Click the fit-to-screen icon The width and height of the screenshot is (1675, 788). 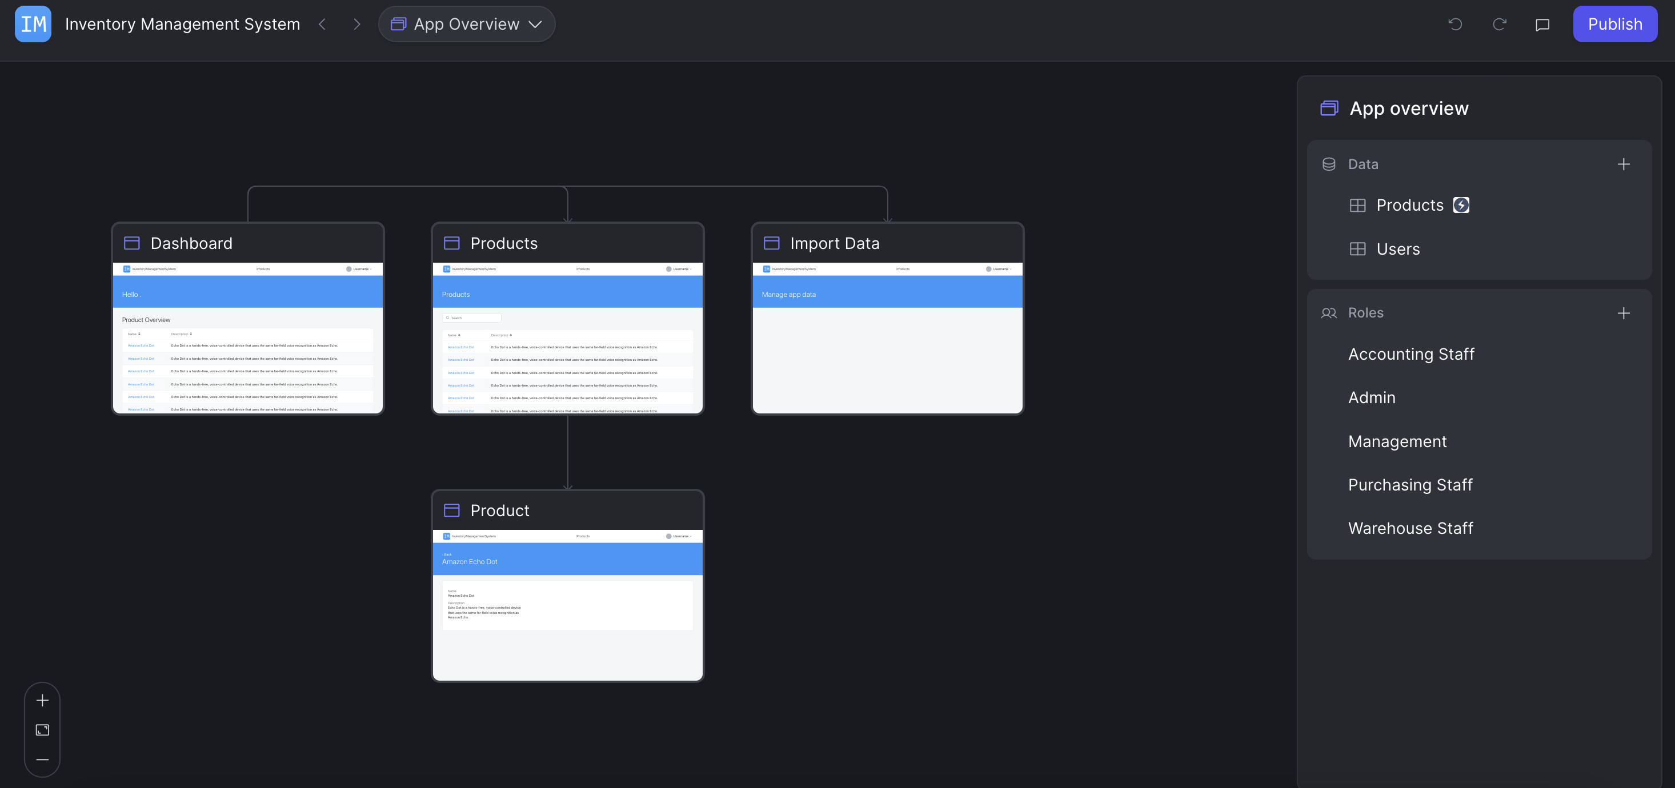[x=42, y=730]
